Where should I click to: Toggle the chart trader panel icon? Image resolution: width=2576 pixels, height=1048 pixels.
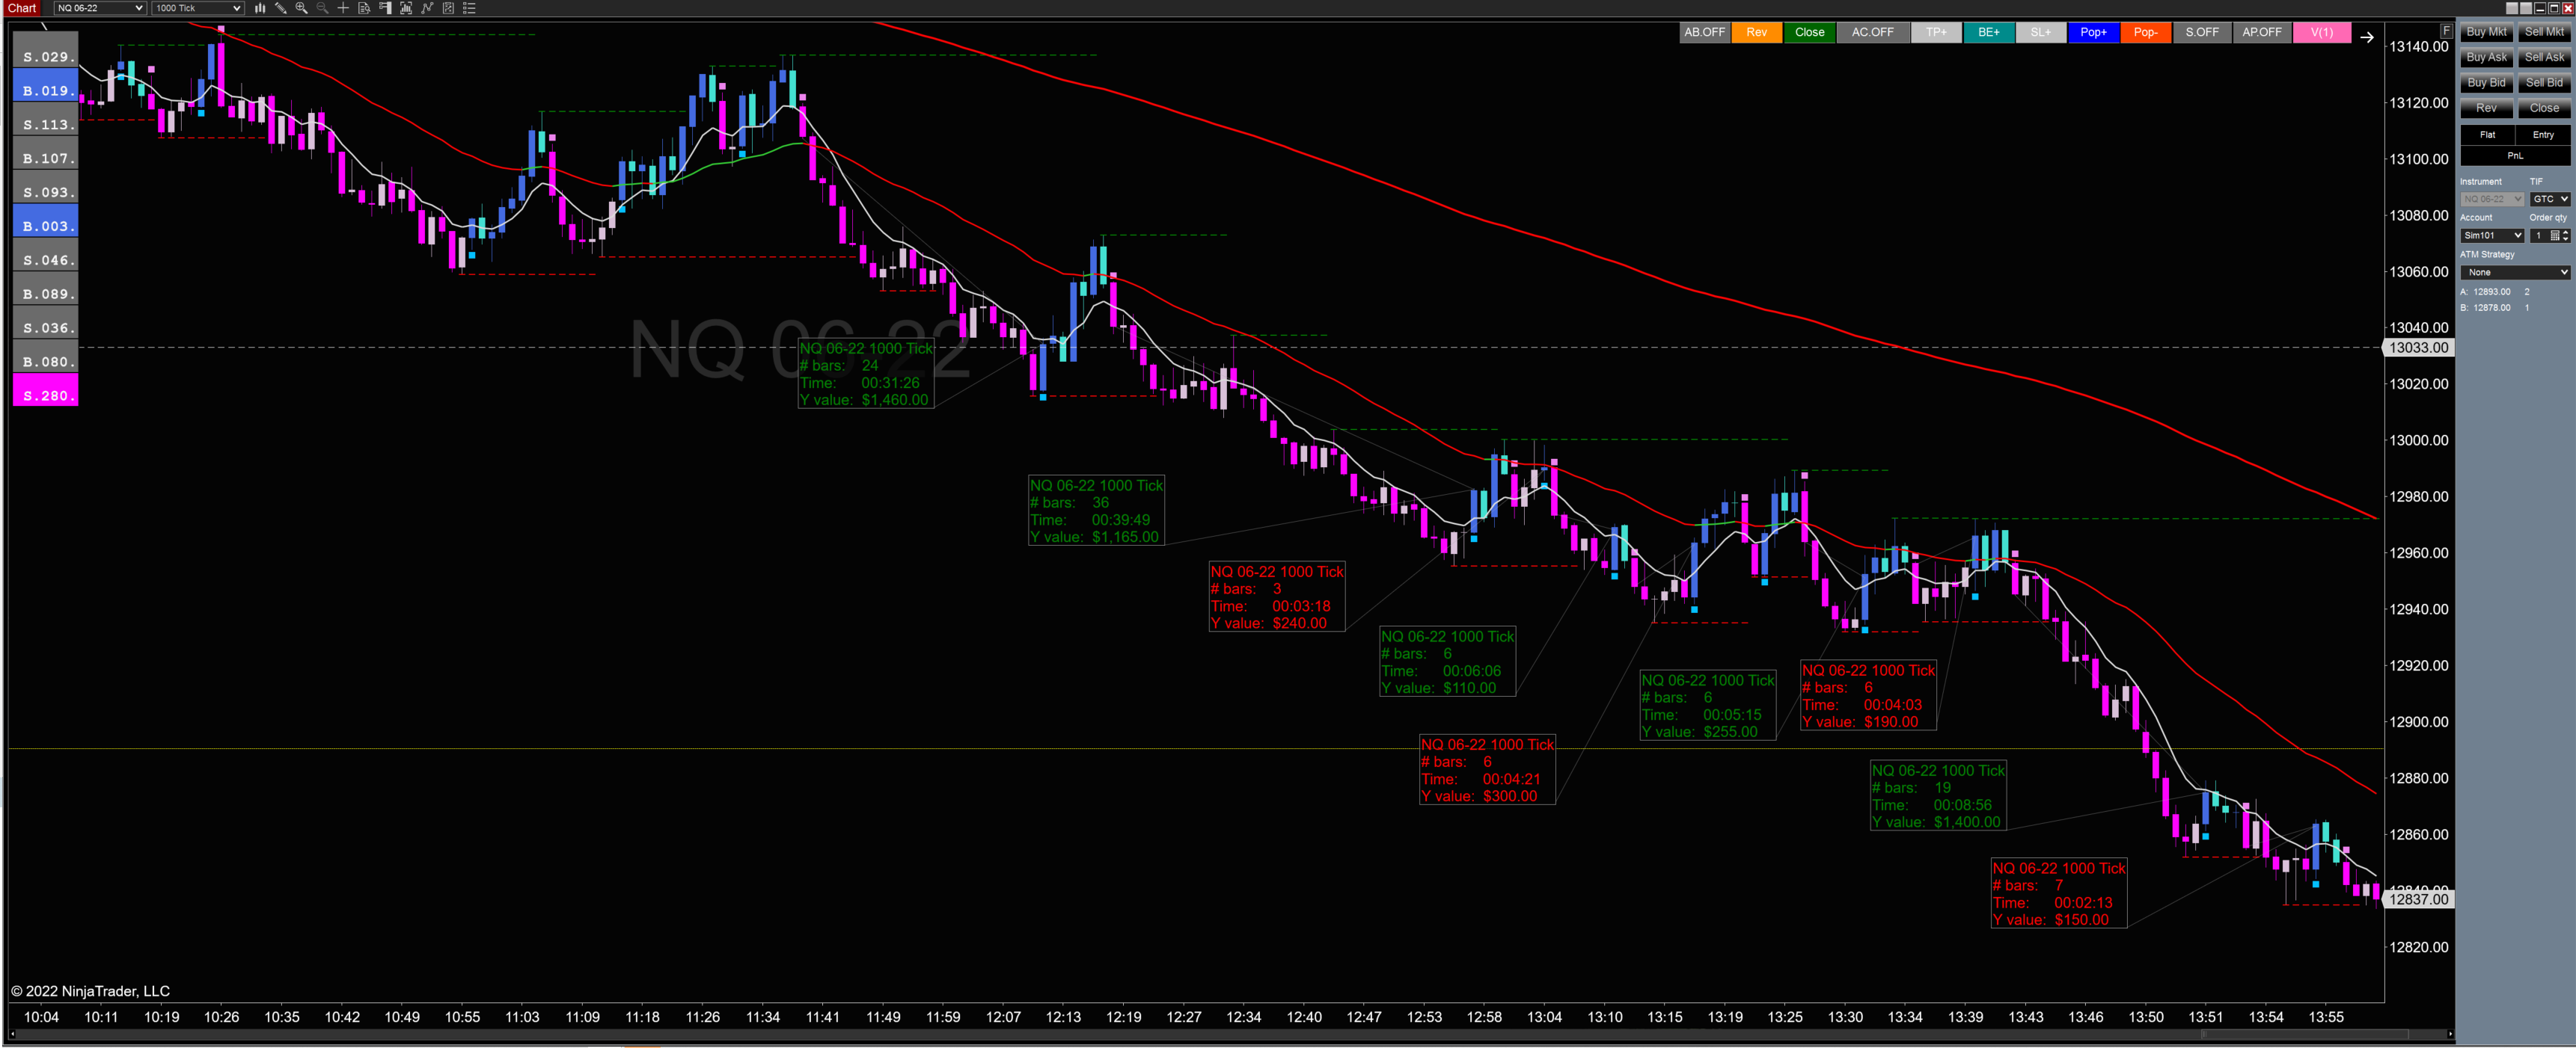click(x=385, y=8)
